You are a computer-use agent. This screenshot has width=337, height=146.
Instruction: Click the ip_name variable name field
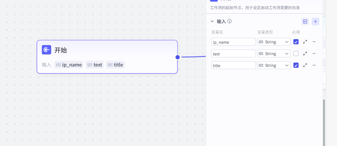pos(233,42)
